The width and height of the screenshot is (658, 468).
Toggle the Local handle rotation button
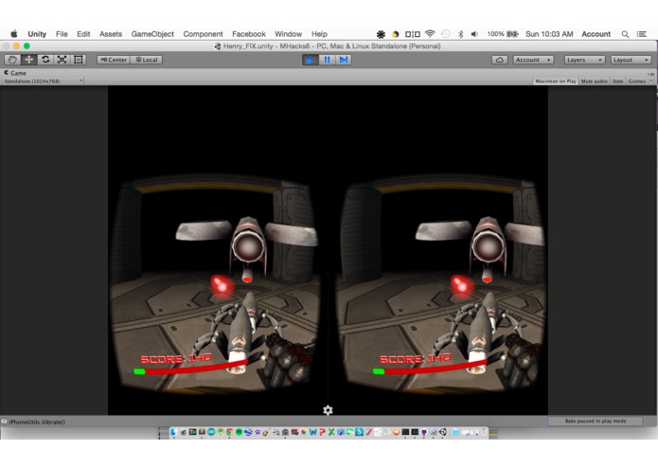[x=147, y=60]
